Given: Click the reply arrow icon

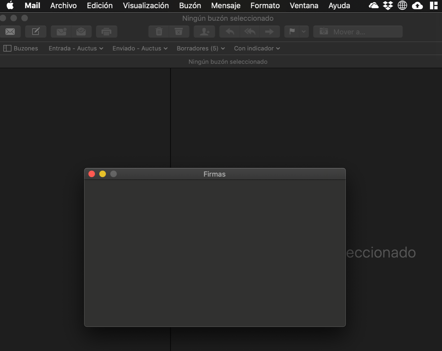Looking at the screenshot, I should 230,32.
